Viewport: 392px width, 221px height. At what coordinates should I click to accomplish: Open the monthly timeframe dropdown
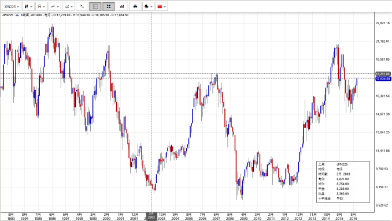pyautogui.click(x=41, y=6)
